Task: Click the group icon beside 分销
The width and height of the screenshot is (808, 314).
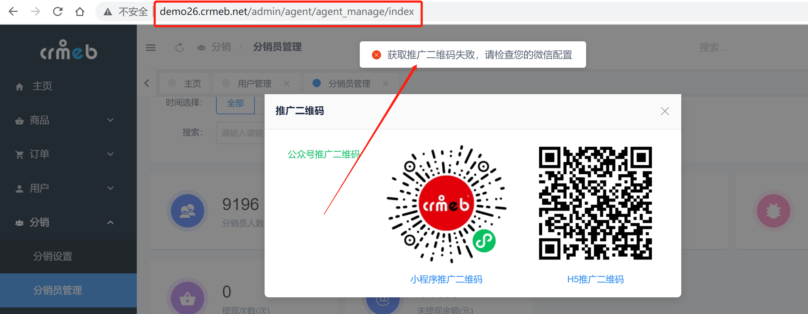Action: click(x=19, y=223)
